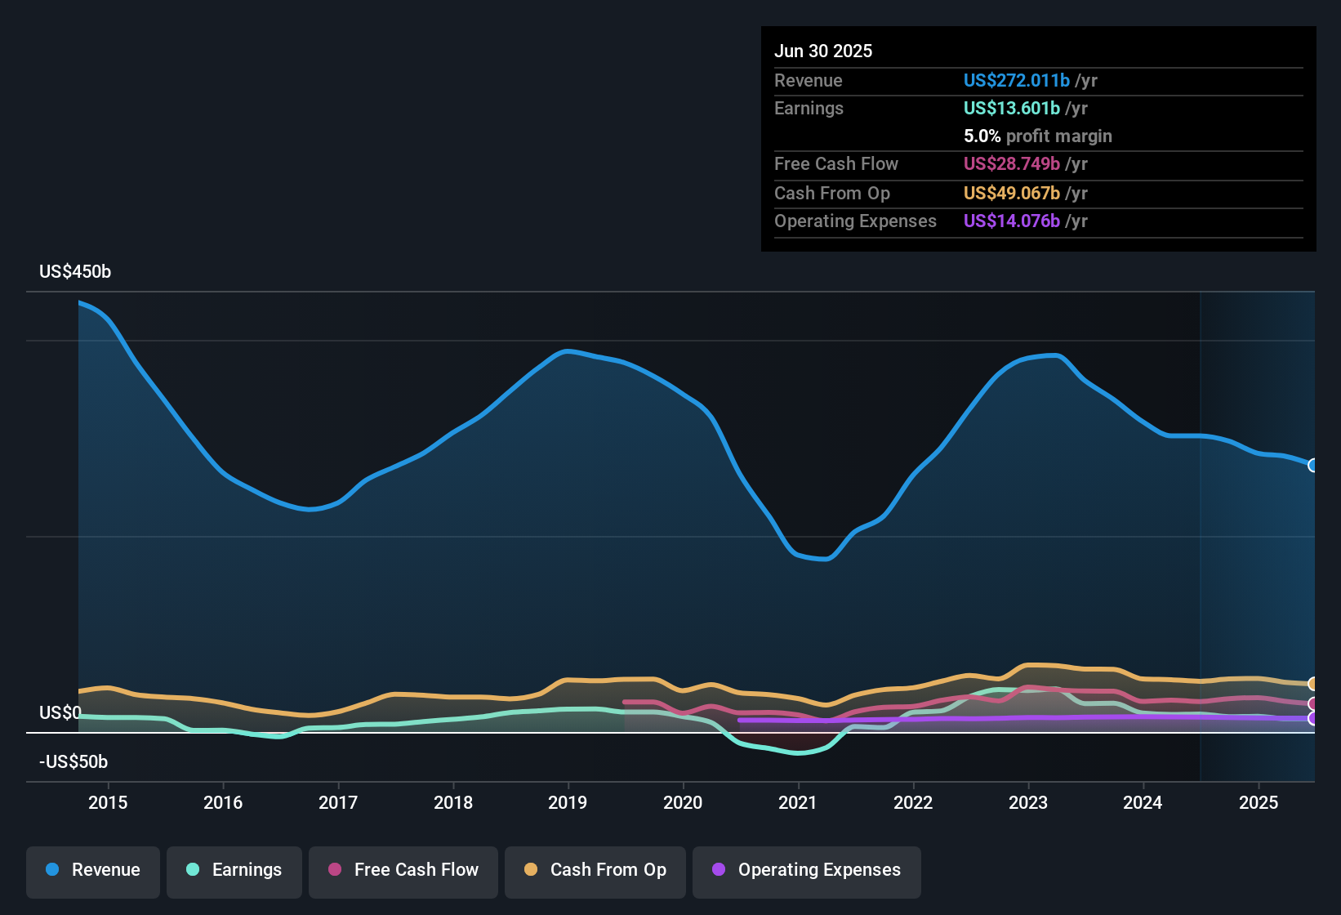This screenshot has height=915, width=1341.
Task: Click the US$450b axis label
Action: 74,271
